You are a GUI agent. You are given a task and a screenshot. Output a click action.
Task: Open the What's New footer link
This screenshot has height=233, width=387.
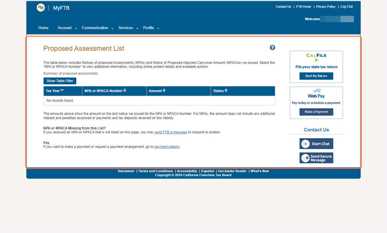click(x=260, y=171)
